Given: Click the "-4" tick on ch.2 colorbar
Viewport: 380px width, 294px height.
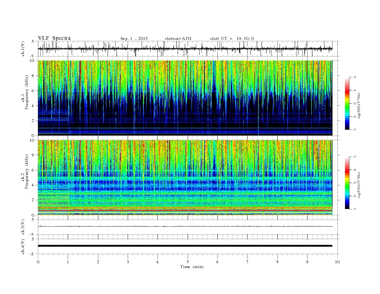Looking at the screenshot, I should 354,170.
